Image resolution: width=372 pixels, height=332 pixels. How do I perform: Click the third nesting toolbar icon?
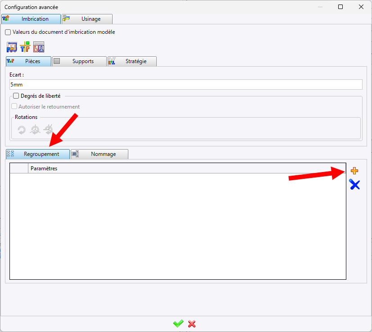tap(39, 47)
